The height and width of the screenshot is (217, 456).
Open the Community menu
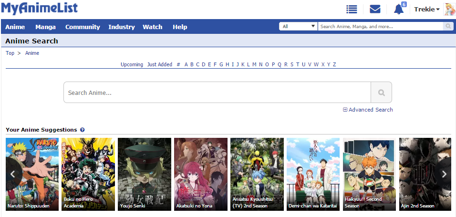83,27
